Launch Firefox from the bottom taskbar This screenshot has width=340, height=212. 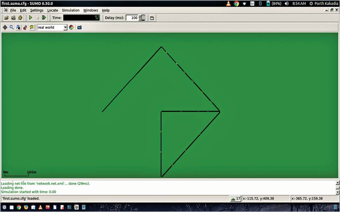point(26,207)
